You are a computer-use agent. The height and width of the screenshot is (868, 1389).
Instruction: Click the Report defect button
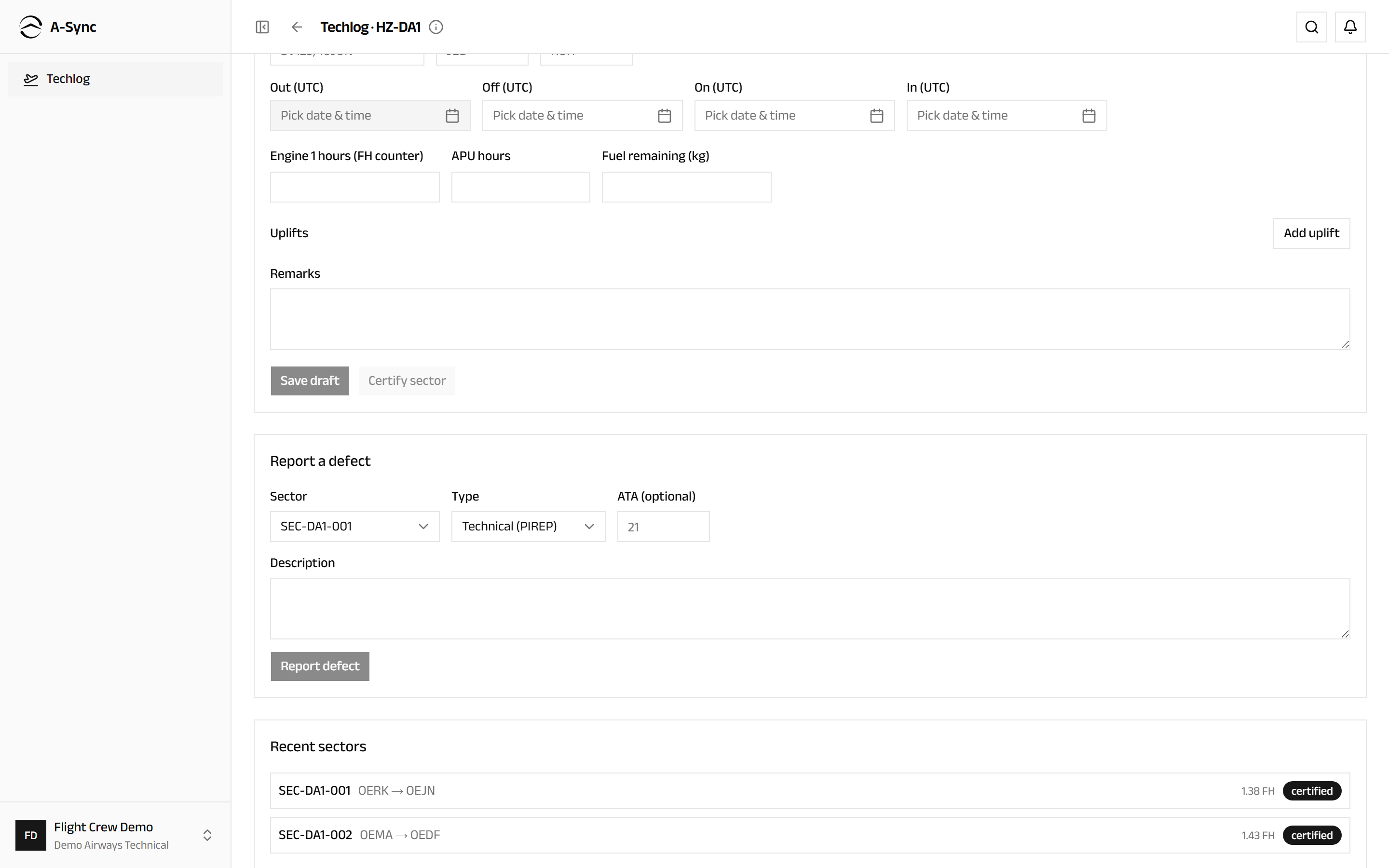[320, 666]
